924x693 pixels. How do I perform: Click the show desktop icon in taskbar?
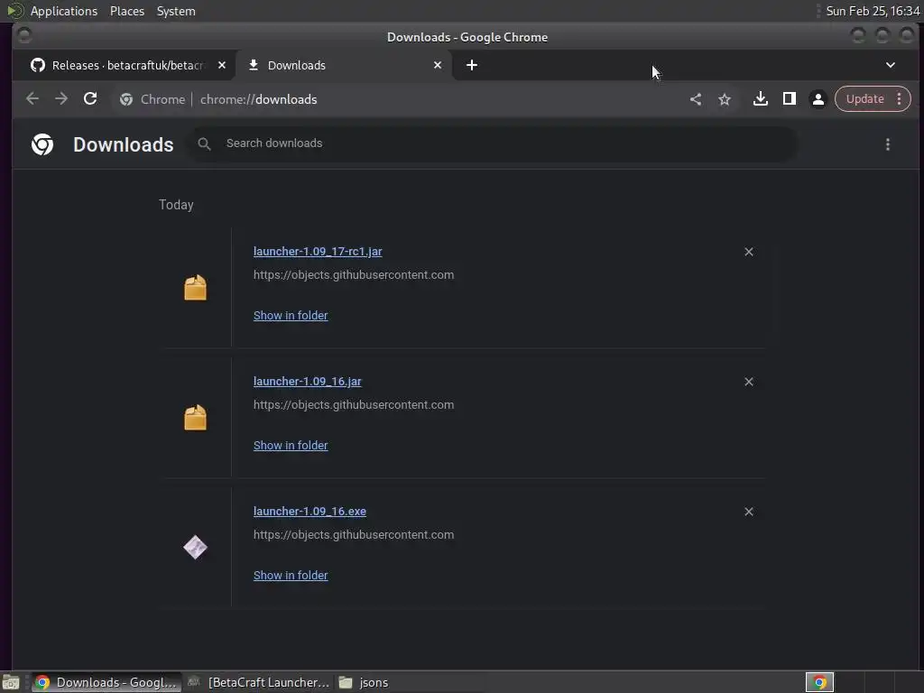point(11,682)
